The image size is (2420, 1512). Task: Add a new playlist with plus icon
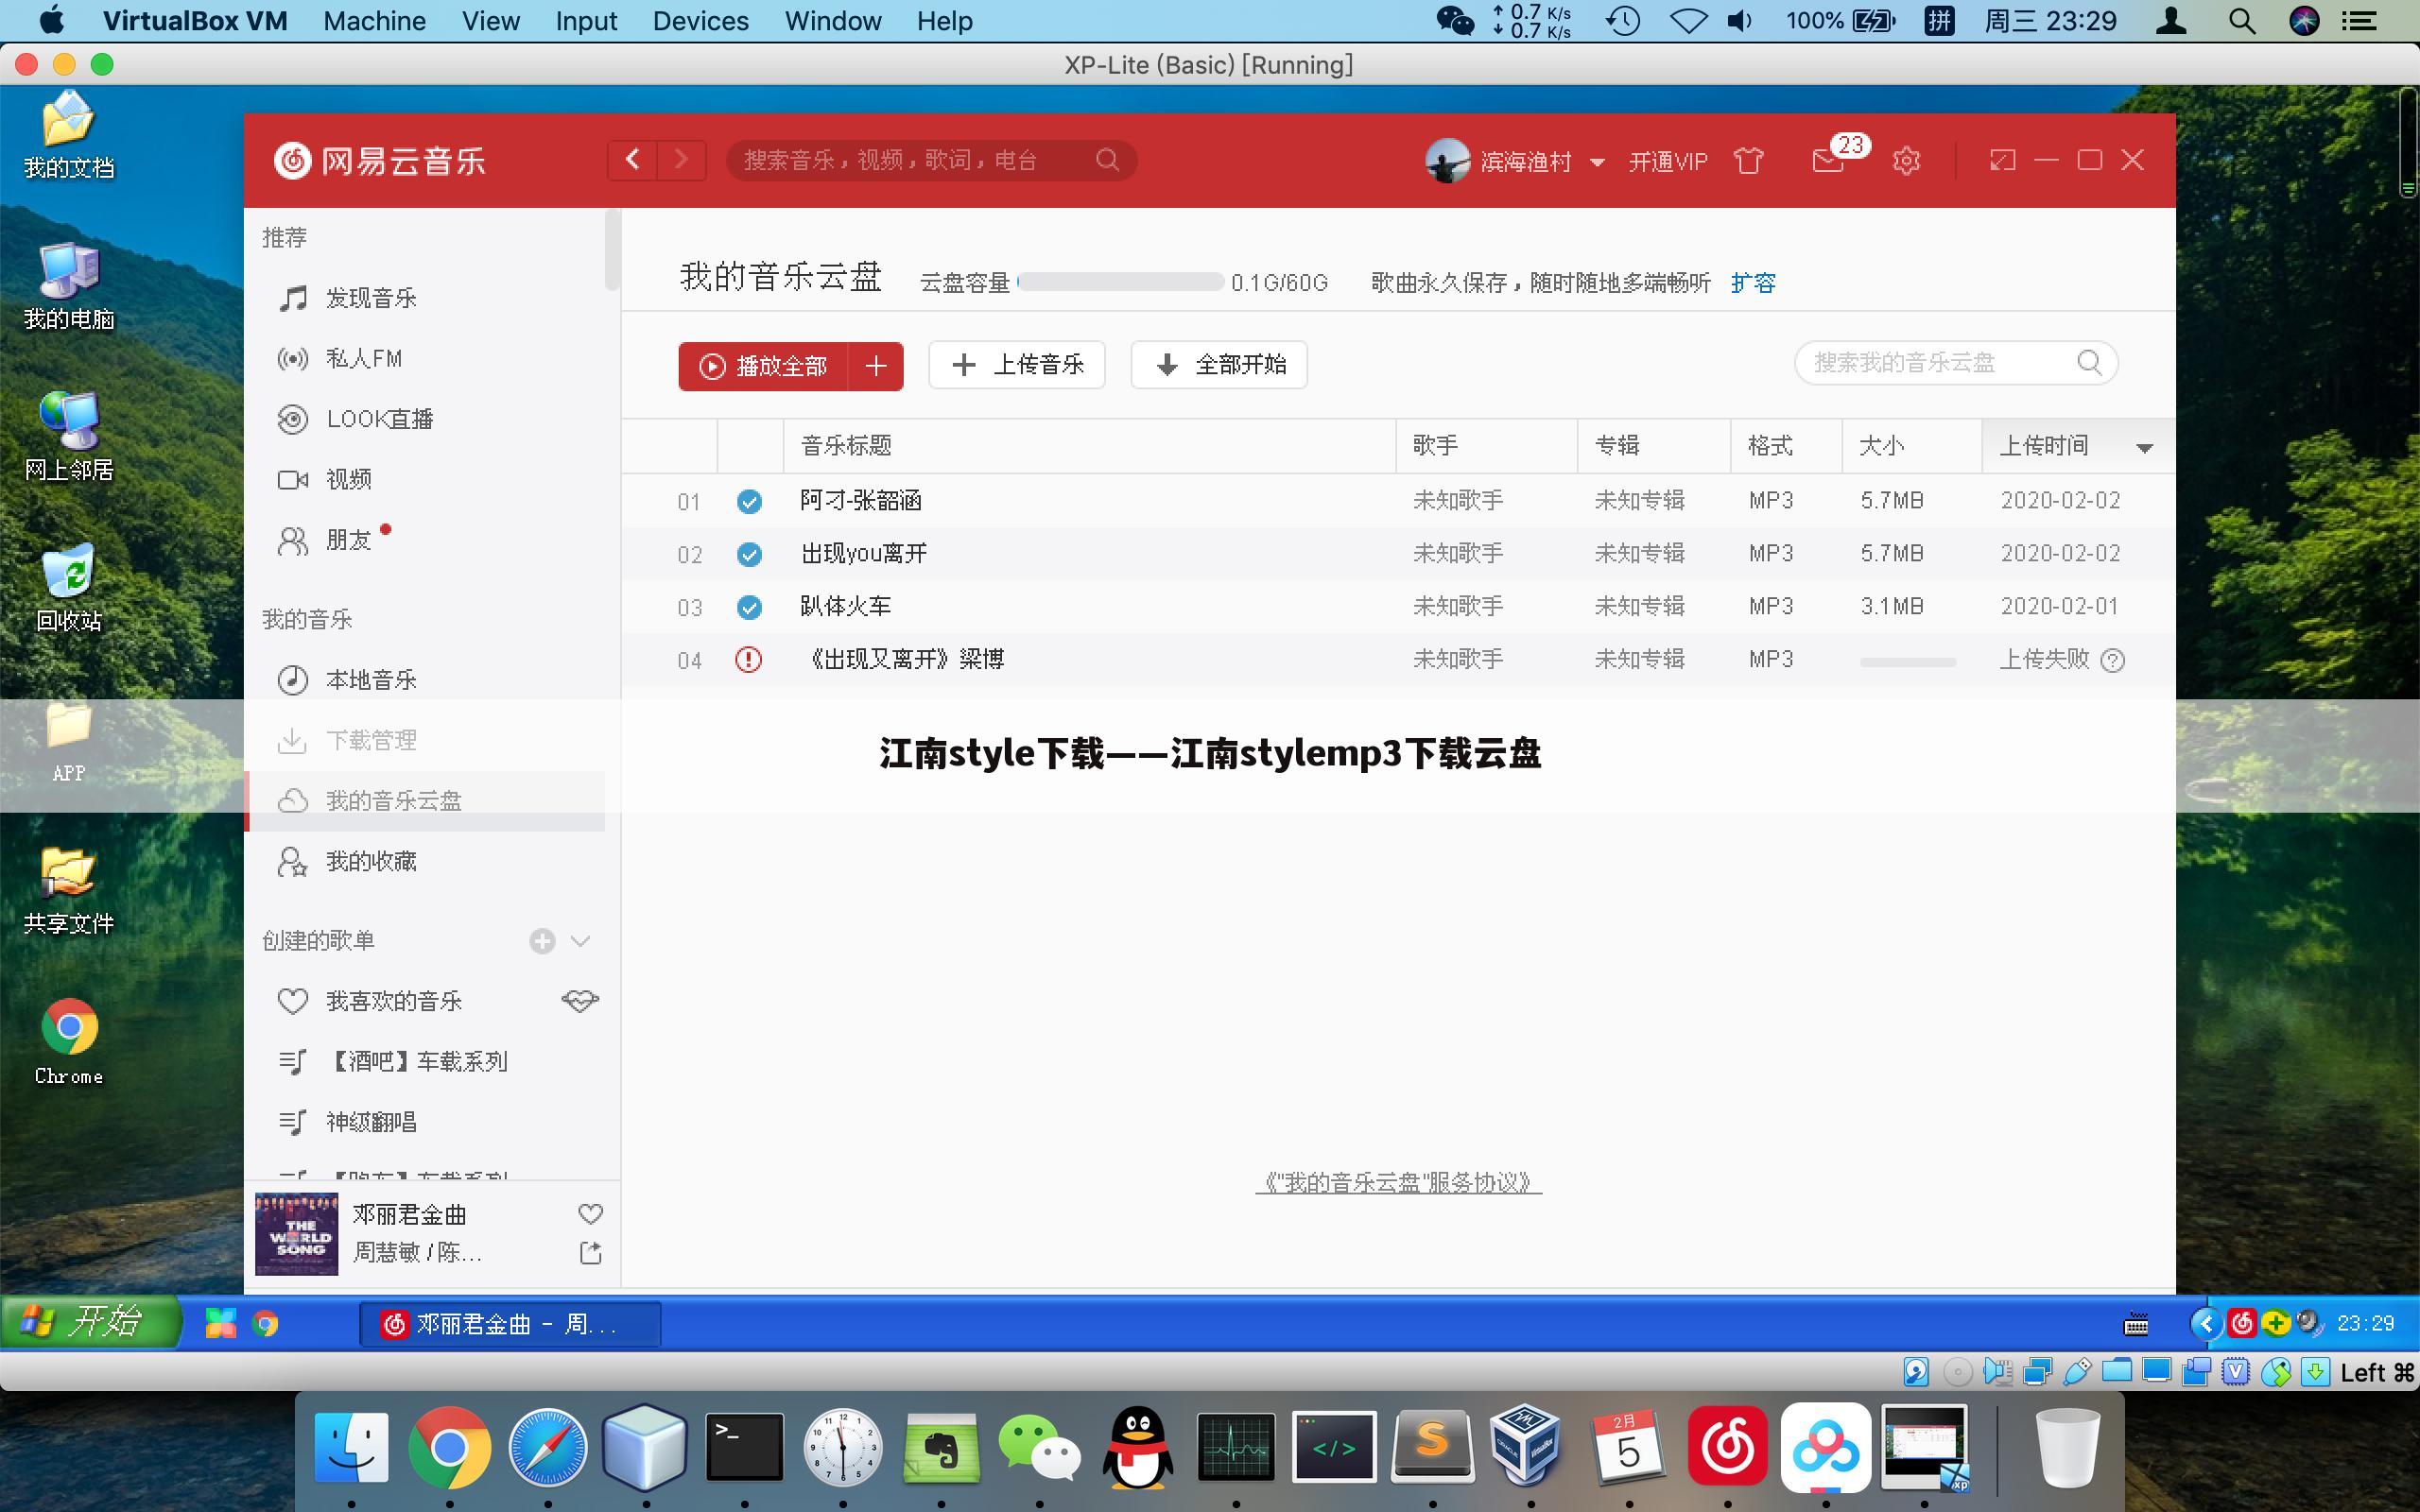point(542,941)
